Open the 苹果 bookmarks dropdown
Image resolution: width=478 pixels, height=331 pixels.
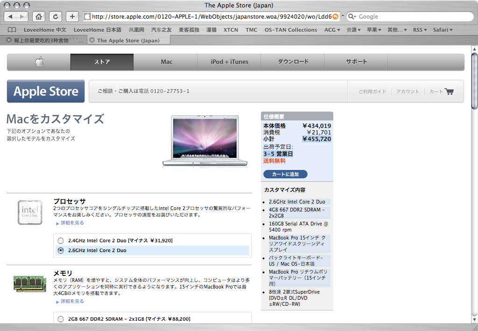[374, 30]
